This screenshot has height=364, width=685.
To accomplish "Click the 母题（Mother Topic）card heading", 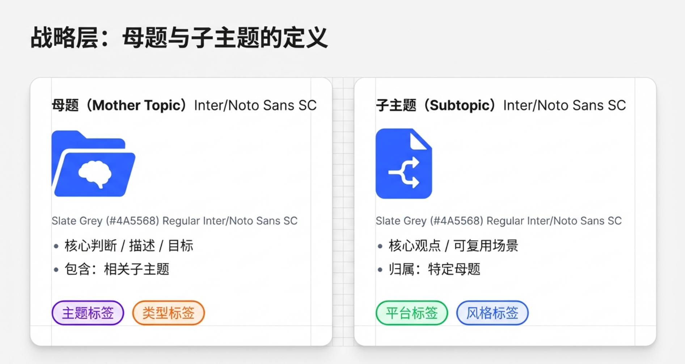I will [x=120, y=105].
